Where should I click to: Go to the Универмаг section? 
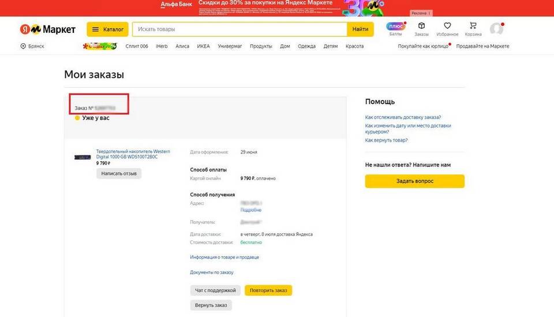230,46
